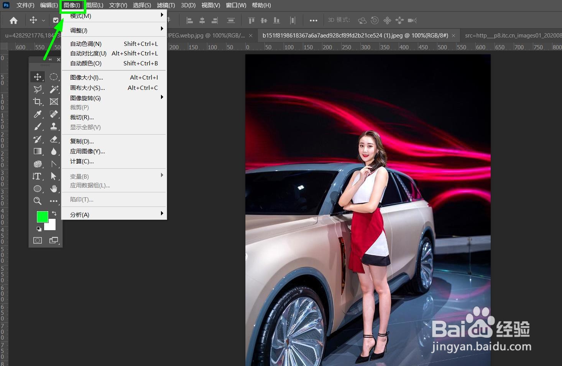Screen dimensions: 562x366
Task: Select the Pen tool
Action: coord(54,164)
